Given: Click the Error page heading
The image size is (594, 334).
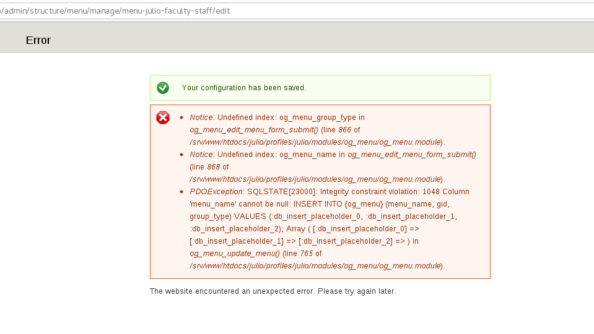Looking at the screenshot, I should (x=38, y=40).
